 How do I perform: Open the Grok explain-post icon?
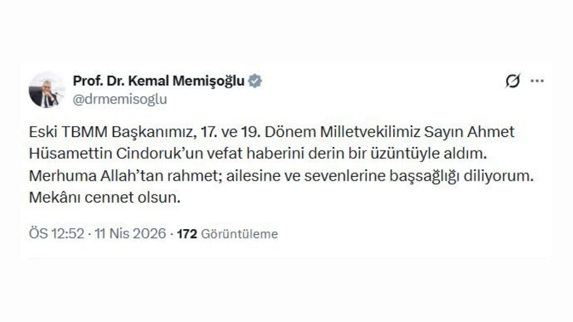pos(513,81)
